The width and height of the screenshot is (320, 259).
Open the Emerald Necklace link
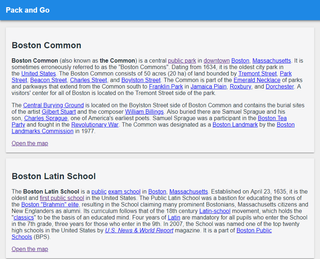(257, 80)
